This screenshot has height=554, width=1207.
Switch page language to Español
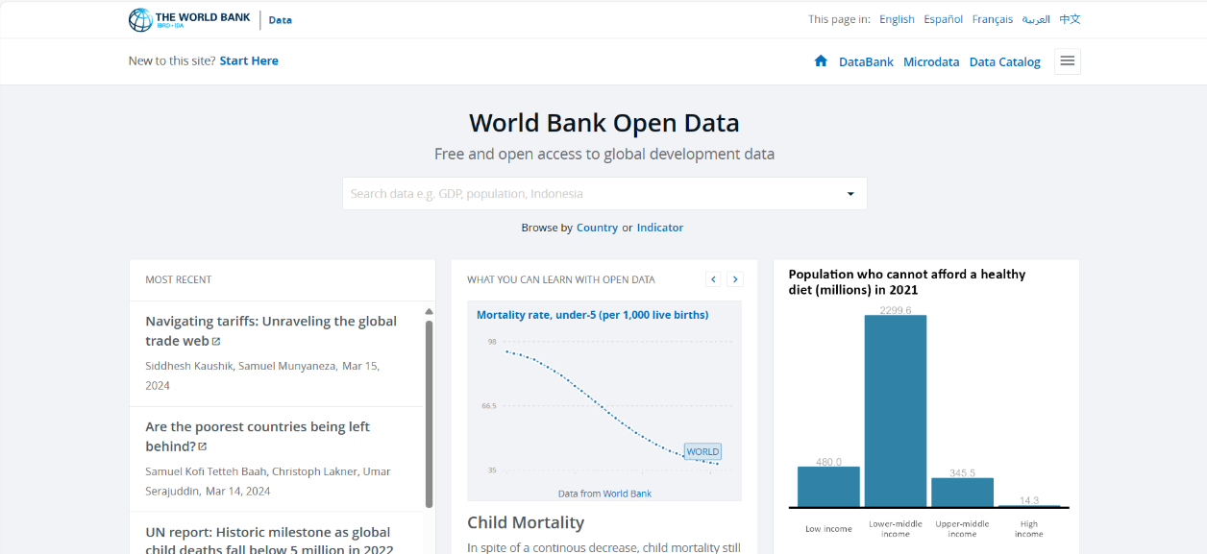pyautogui.click(x=944, y=19)
